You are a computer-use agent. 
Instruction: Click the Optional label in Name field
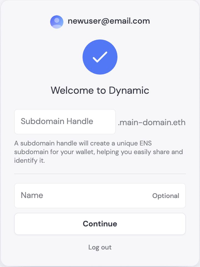point(166,196)
